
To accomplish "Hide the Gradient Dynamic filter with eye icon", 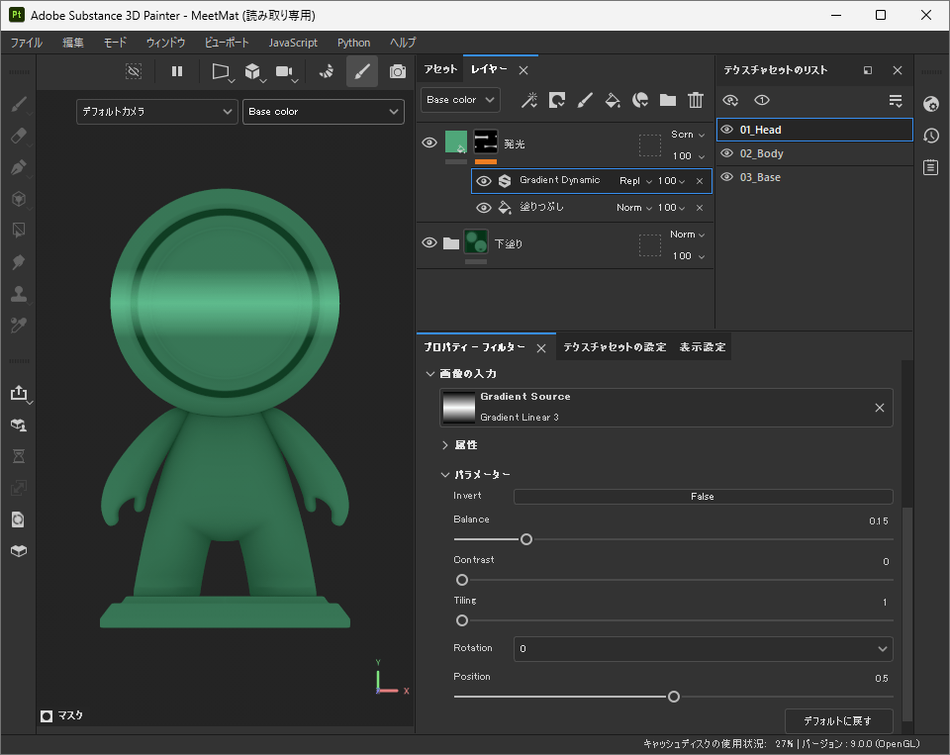I will point(484,181).
